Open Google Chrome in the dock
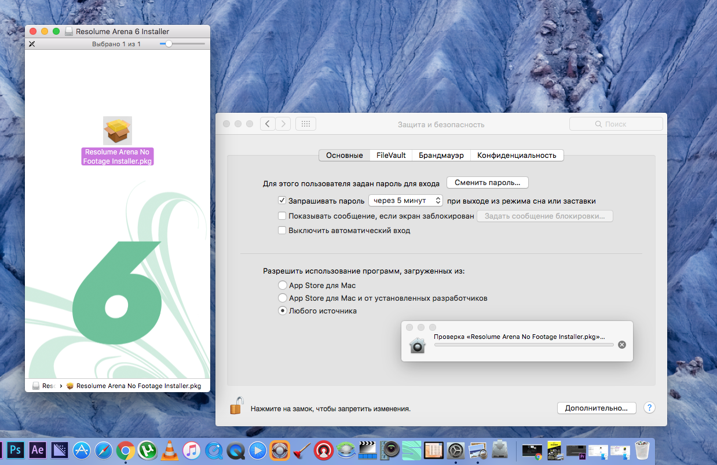Screen dimensions: 717x465 coord(126,449)
